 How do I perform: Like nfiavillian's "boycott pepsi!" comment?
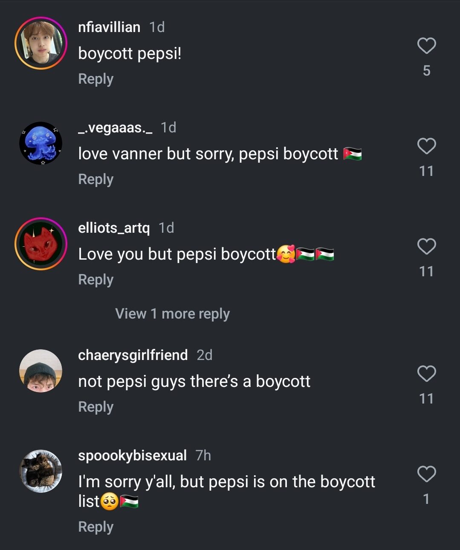(x=426, y=46)
